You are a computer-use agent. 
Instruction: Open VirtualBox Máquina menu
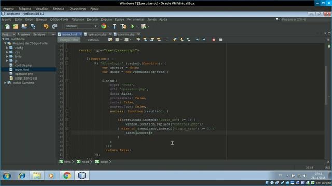pos(25,9)
